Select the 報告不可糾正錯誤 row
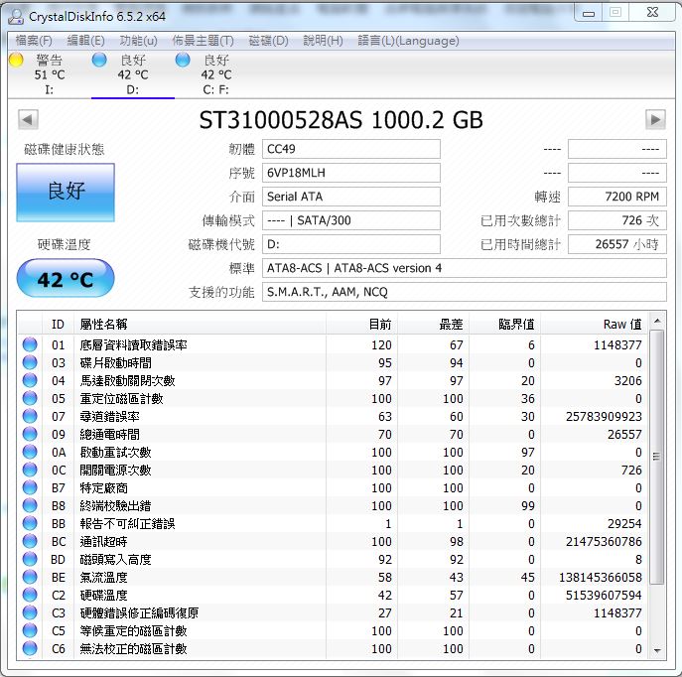 coord(333,523)
